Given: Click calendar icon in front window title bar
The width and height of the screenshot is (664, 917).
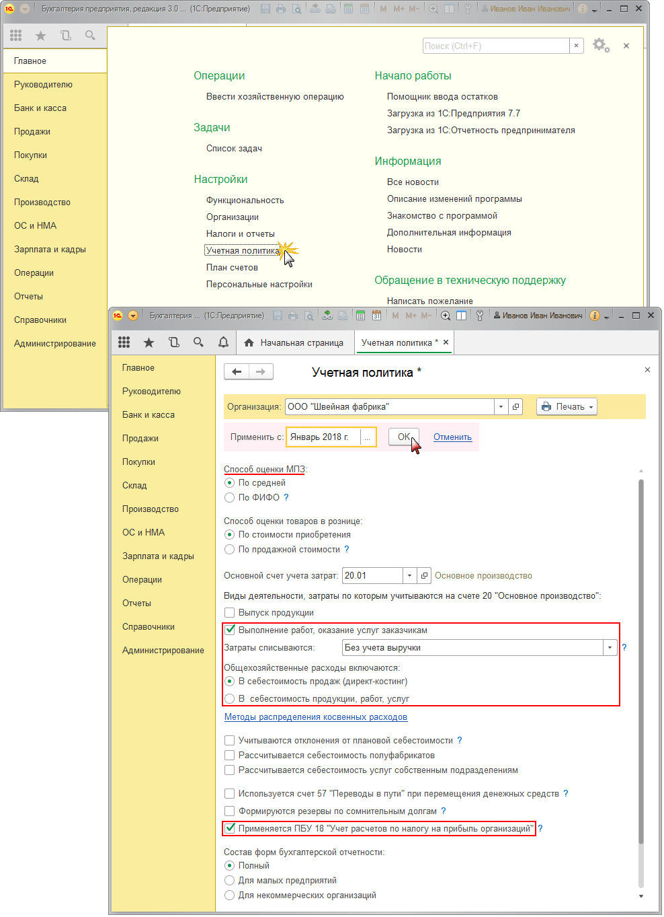Looking at the screenshot, I should [x=376, y=316].
